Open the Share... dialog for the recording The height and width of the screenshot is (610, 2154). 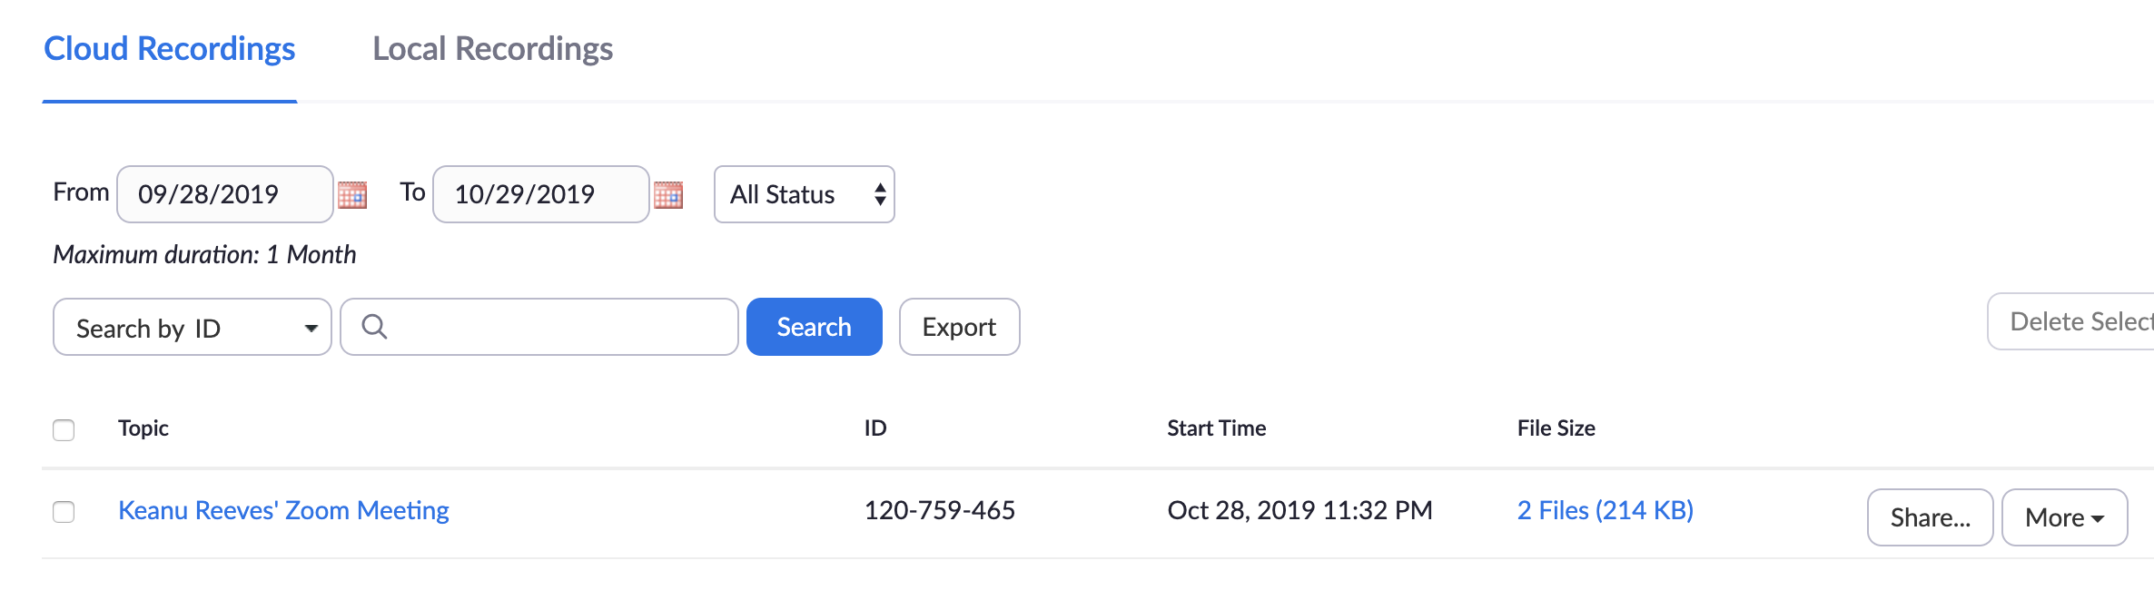[1931, 517]
